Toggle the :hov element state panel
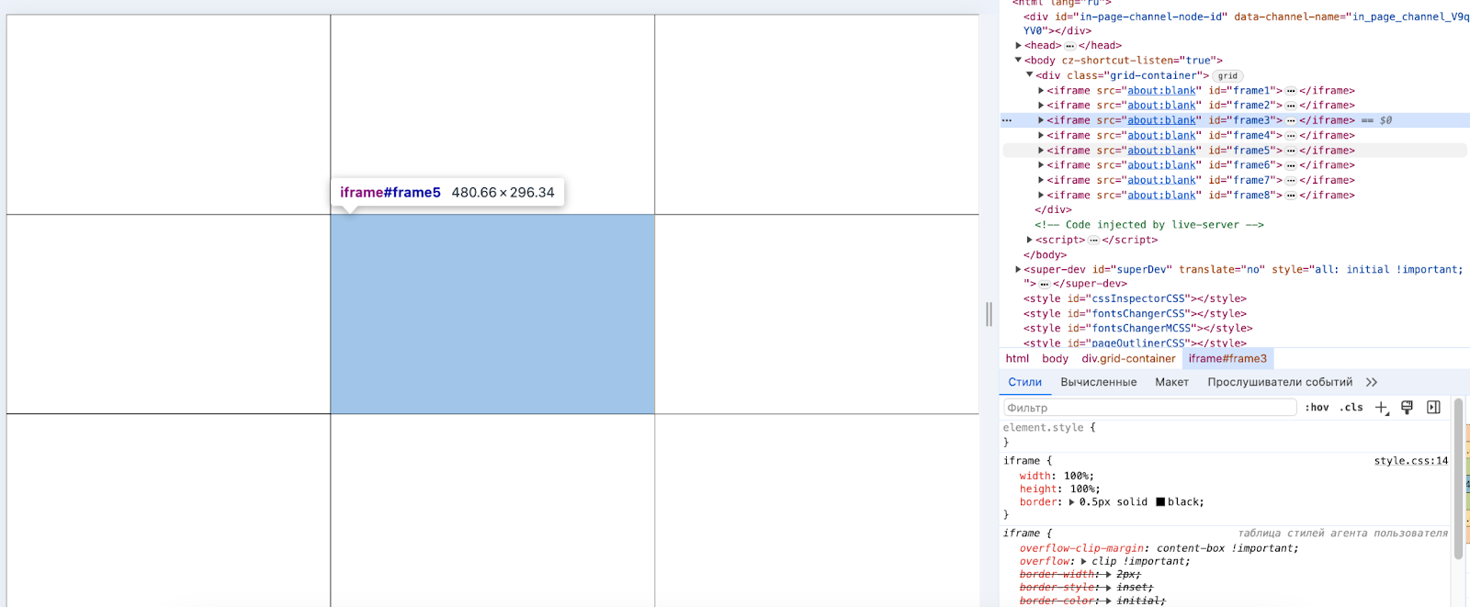 coord(1317,408)
